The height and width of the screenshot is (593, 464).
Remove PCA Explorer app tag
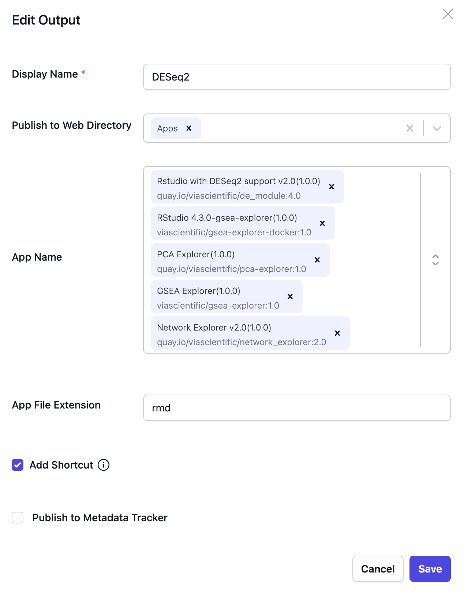pyautogui.click(x=317, y=260)
